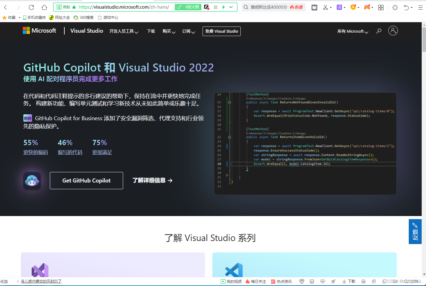Expand the address bar history dropdown arrow
The width and height of the screenshot is (426, 286).
pyautogui.click(x=231, y=7)
